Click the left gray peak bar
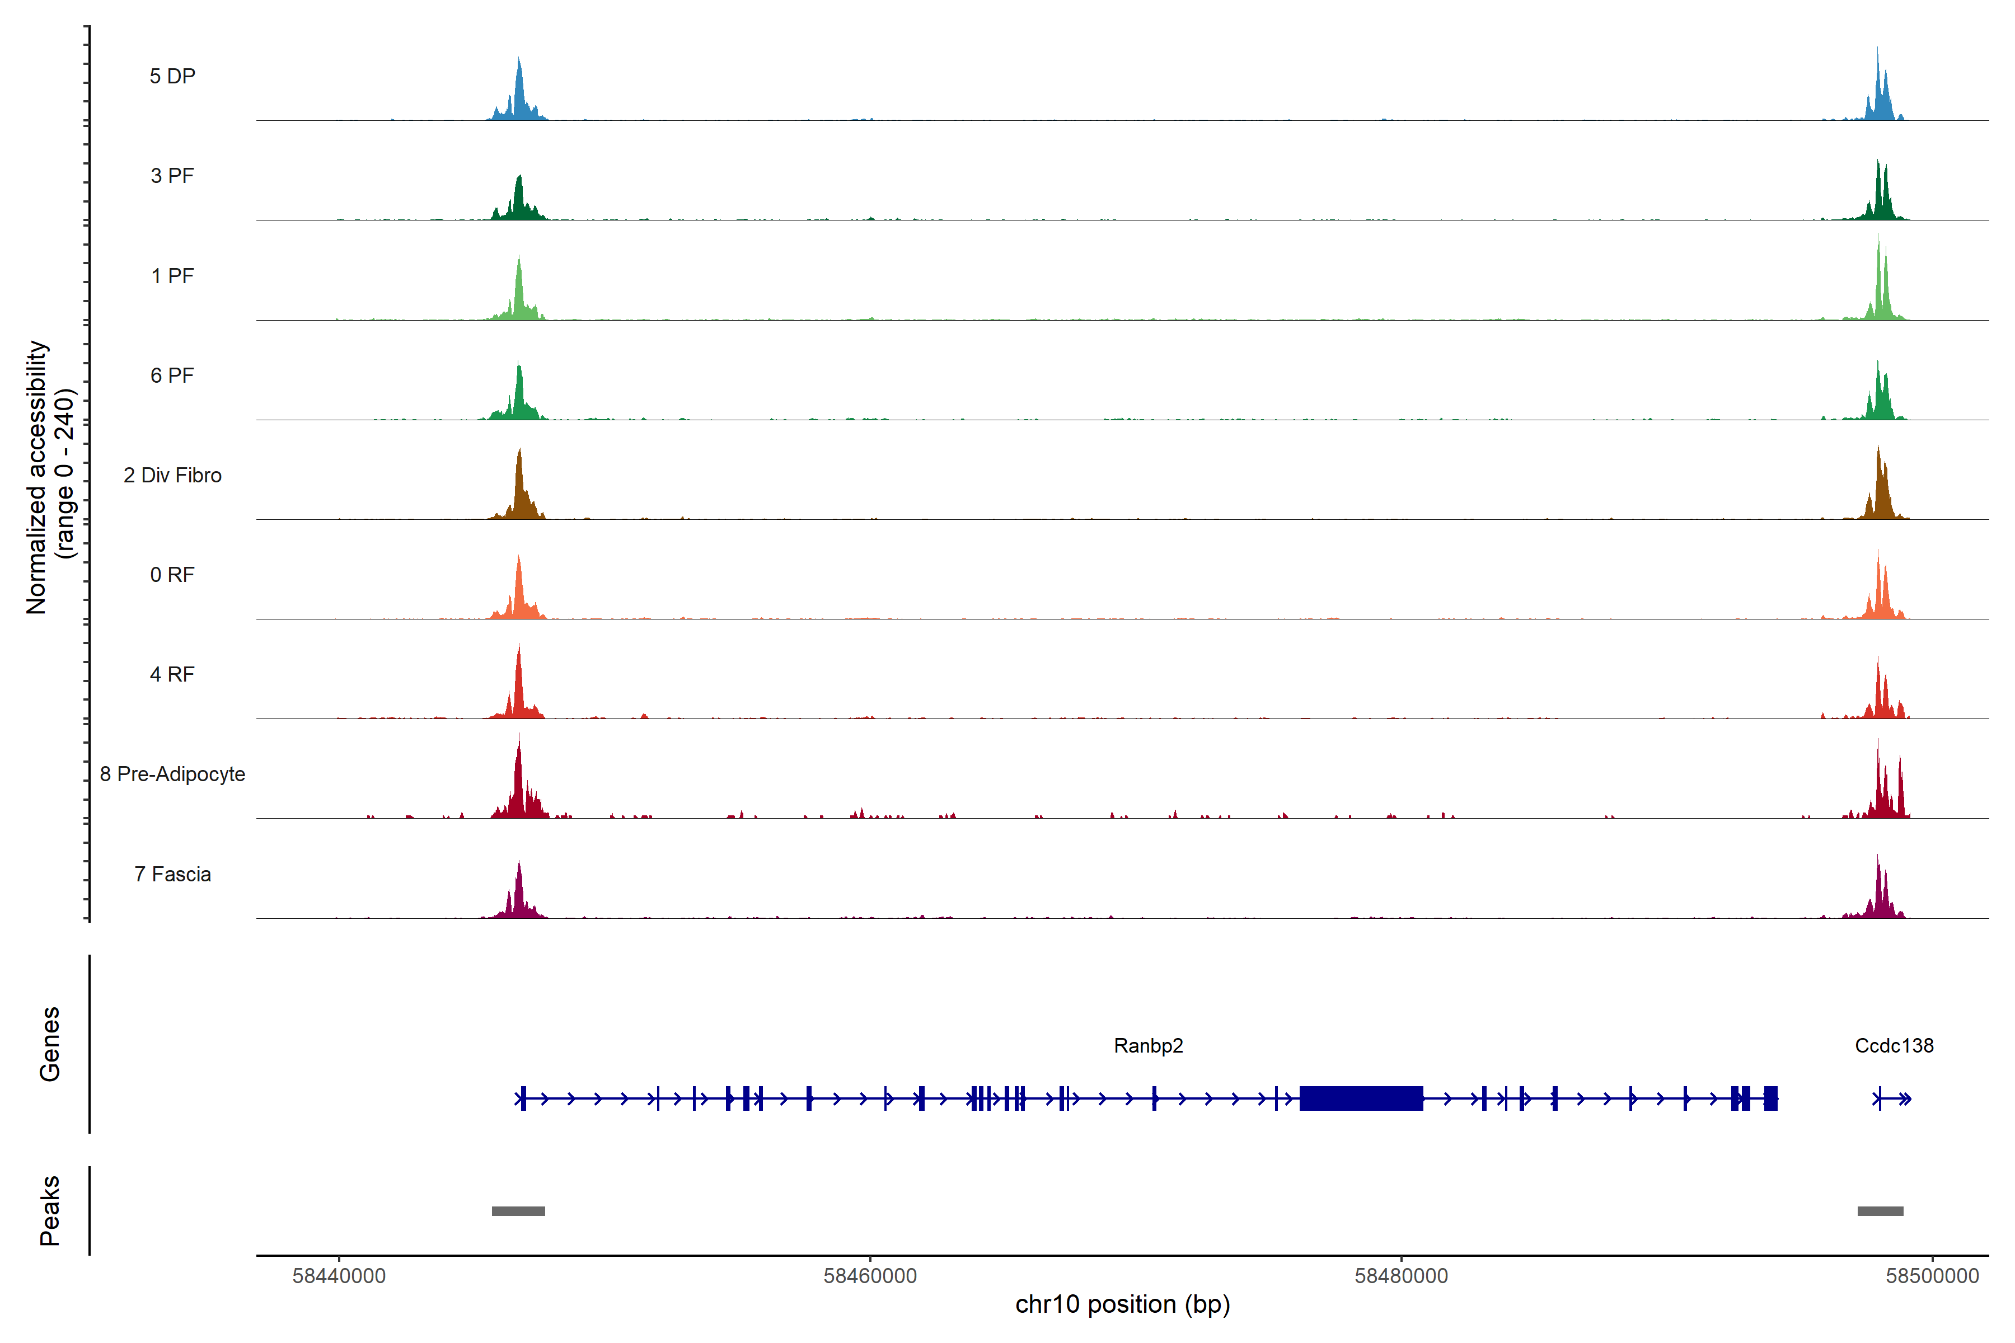The width and height of the screenshot is (2015, 1343). 517,1210
